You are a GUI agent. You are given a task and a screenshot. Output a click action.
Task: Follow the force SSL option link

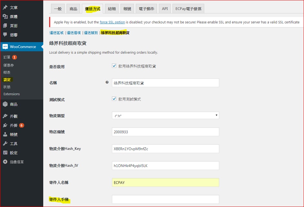point(112,22)
